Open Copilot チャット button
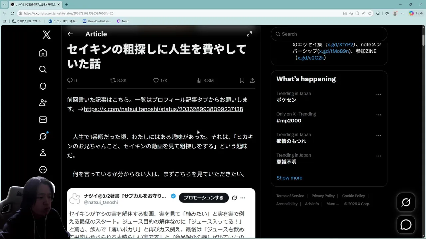Screen dimensions: 426x239 [416, 13]
